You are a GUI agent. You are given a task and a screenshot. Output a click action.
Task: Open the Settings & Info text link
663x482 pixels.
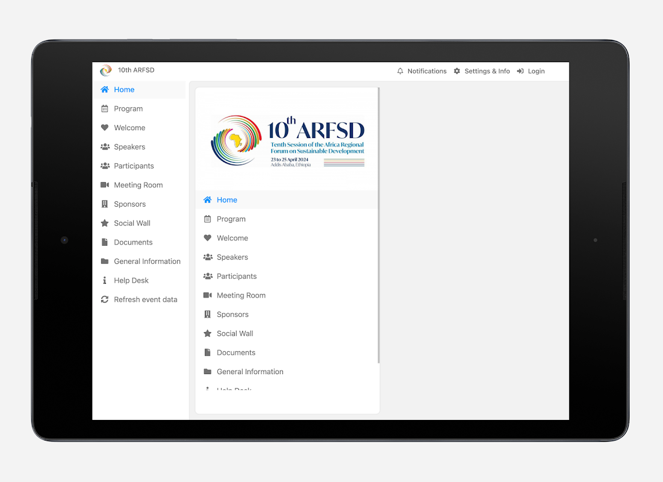click(487, 71)
